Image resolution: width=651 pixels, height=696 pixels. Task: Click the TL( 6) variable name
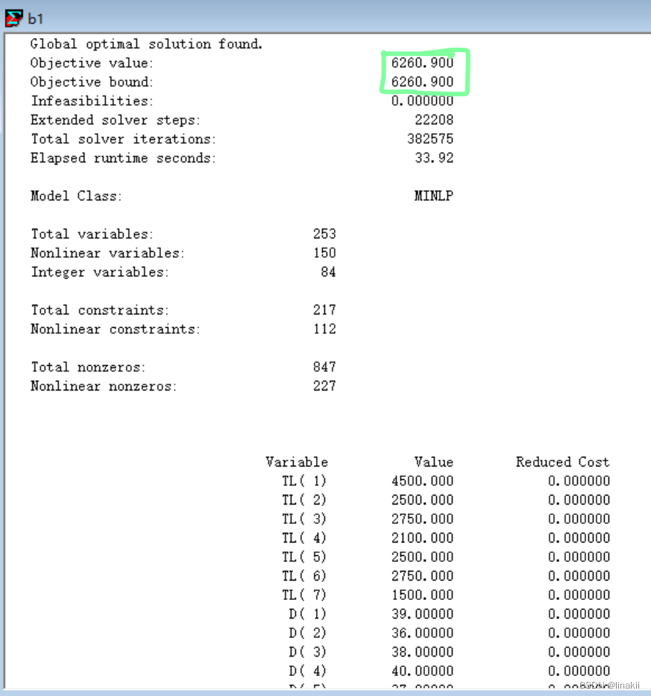pyautogui.click(x=305, y=576)
